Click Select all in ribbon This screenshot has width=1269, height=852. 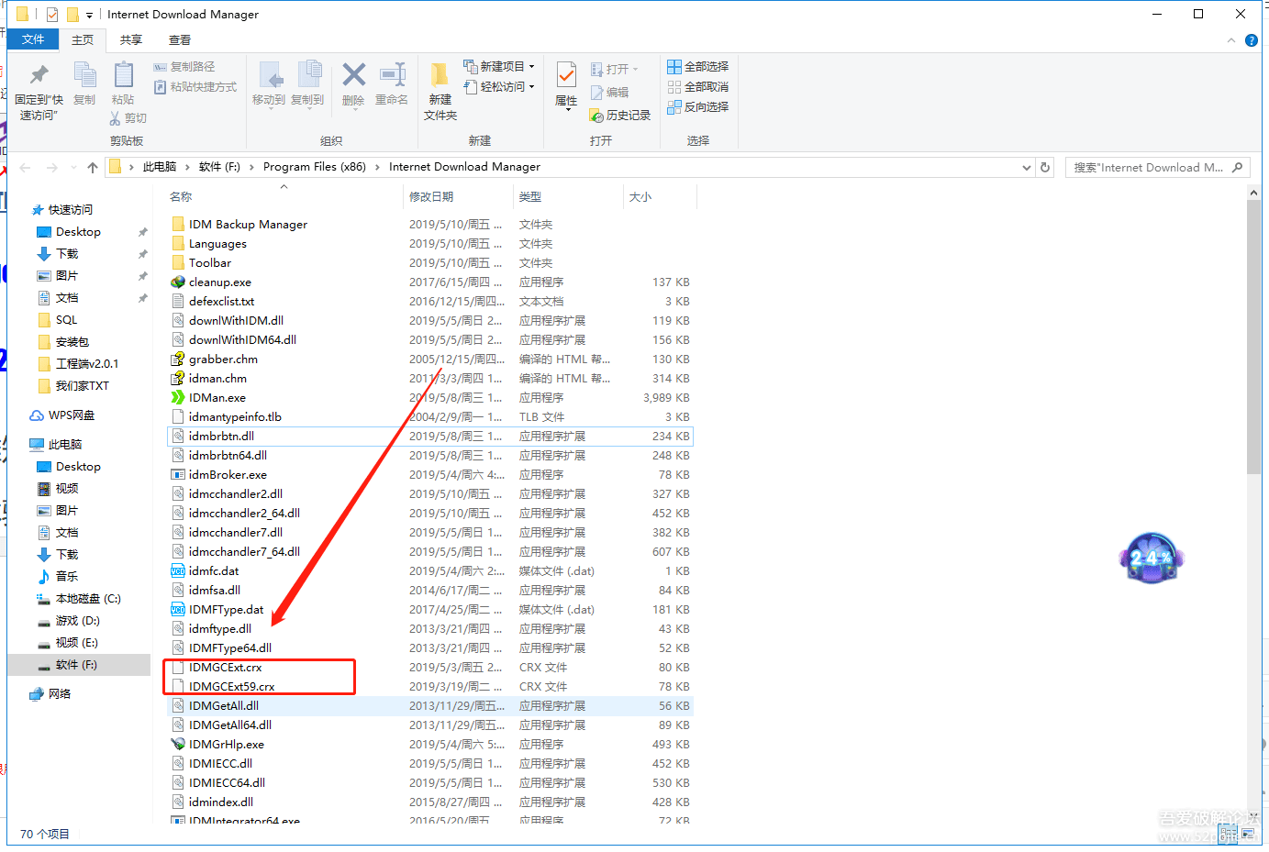click(697, 67)
